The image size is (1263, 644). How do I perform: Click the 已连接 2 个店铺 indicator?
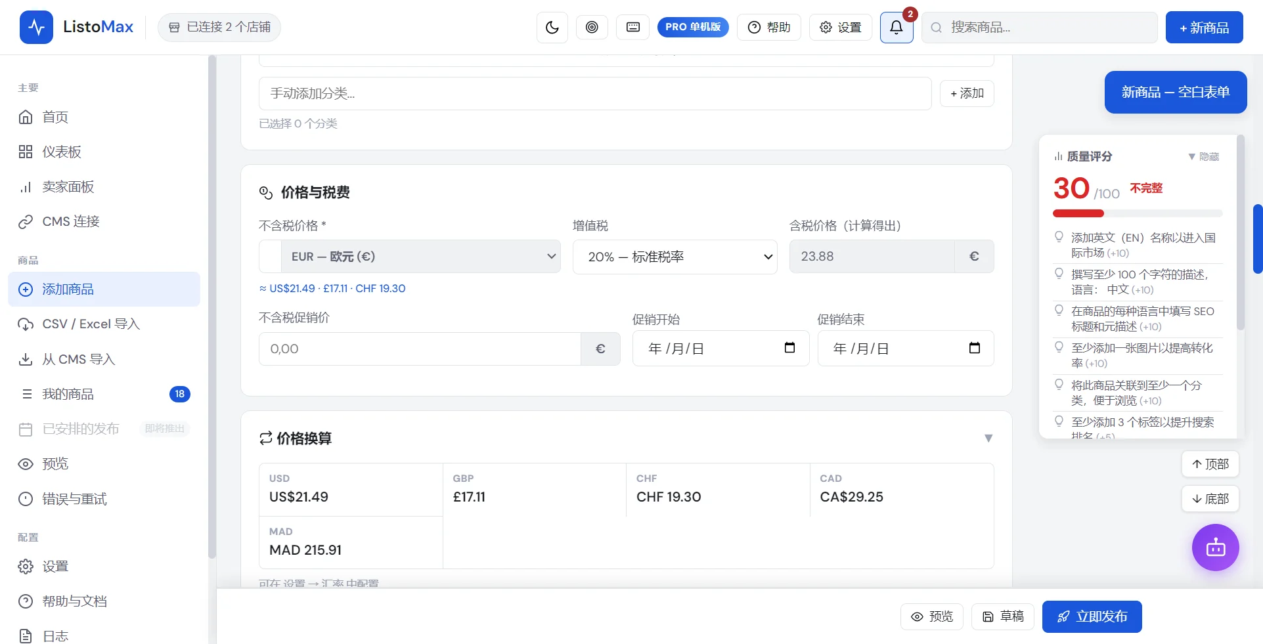(x=219, y=27)
